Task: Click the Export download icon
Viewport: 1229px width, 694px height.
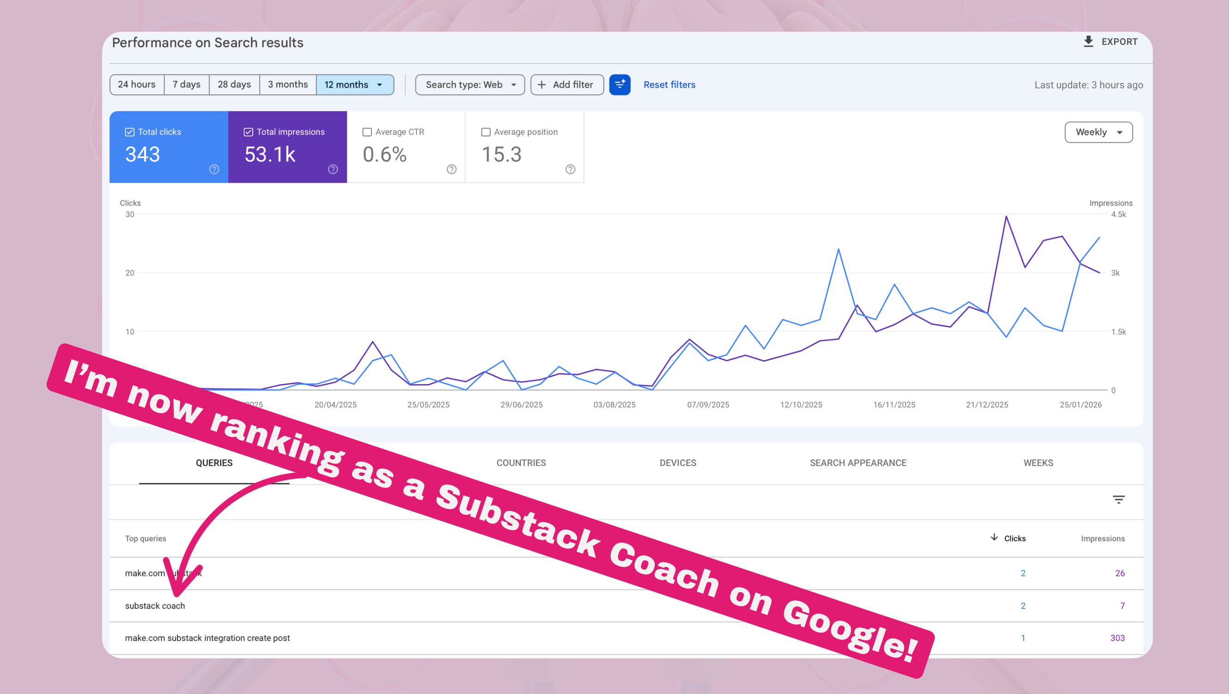Action: point(1088,42)
